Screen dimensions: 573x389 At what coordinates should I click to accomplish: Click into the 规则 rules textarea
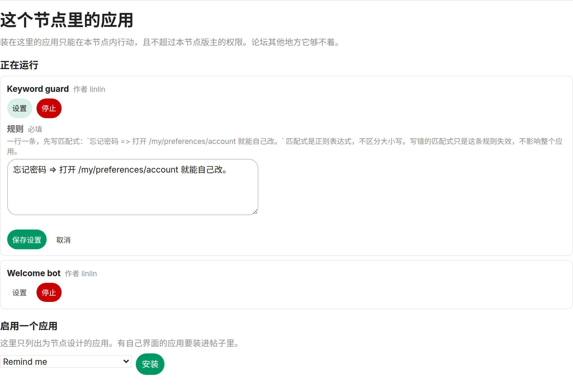132,187
